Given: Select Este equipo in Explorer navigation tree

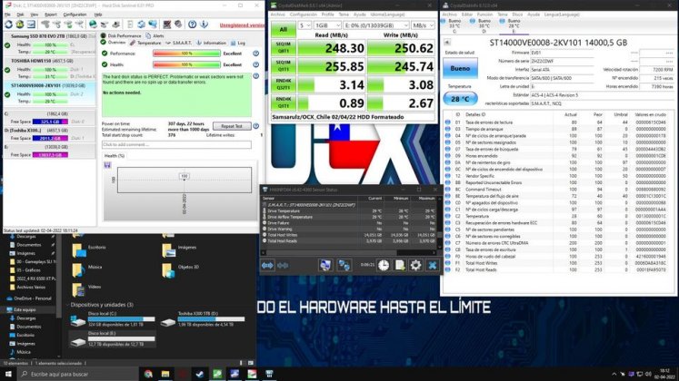Looking at the screenshot, I should point(25,309).
